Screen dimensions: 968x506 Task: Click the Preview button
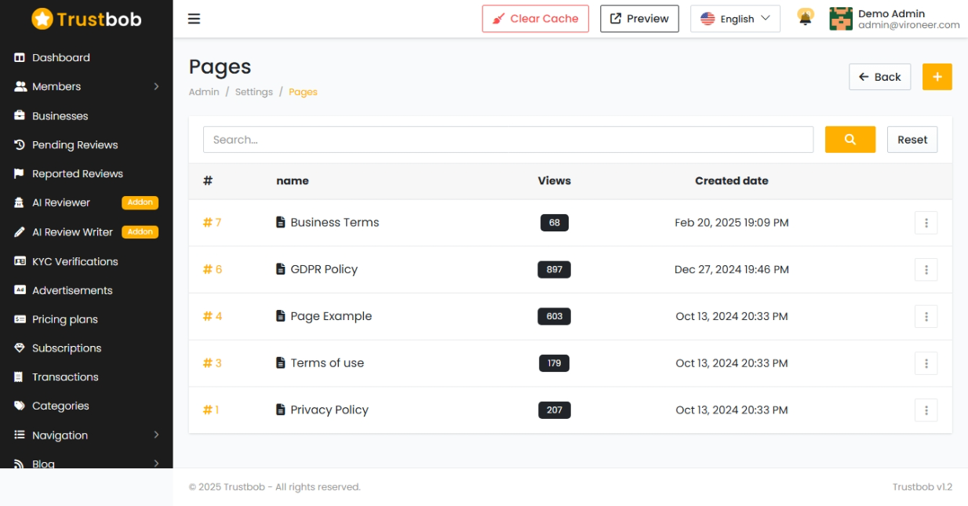(639, 19)
